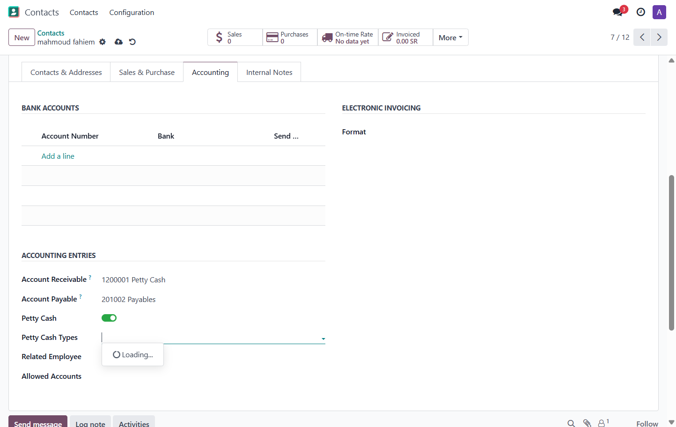Open the Account Receivable selection field
Viewport: 676px width, 427px height.
(213, 280)
